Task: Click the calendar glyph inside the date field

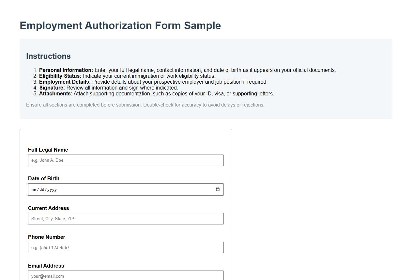Action: (x=218, y=189)
